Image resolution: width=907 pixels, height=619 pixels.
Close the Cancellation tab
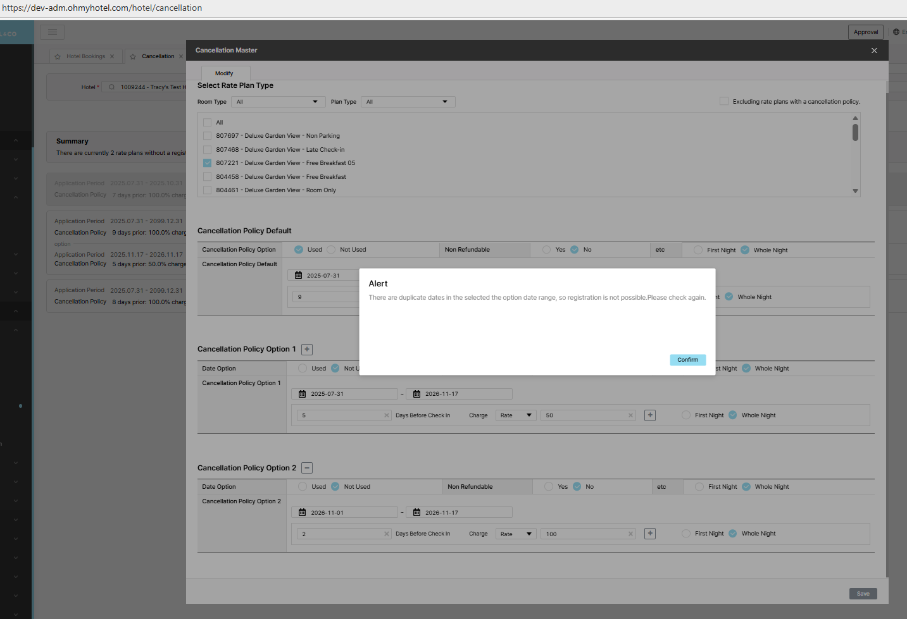tap(181, 56)
